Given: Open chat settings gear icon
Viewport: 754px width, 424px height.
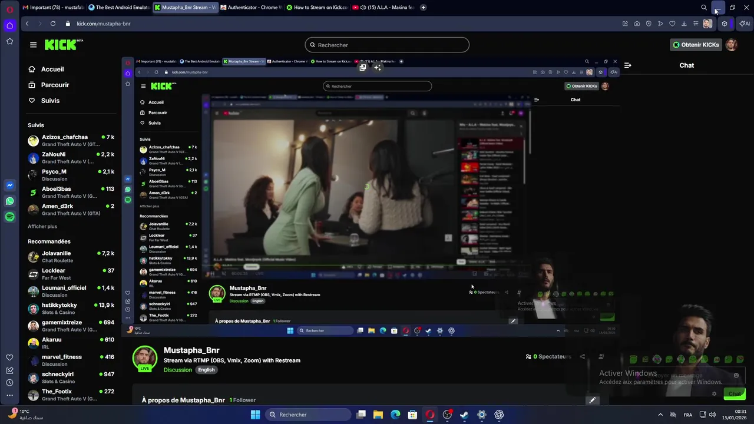Looking at the screenshot, I should 715,394.
